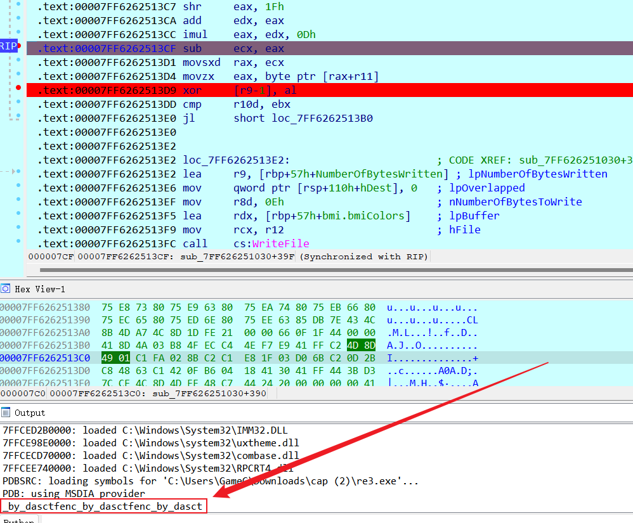Viewport: 633px width, 523px height.
Task: Follow jump target loc_7FF6262513B0
Action: point(322,119)
